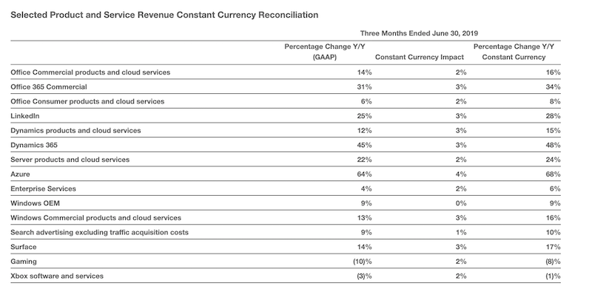Click the 'Surface' row label
Viewport: 592px width, 289px height.
(x=24, y=247)
